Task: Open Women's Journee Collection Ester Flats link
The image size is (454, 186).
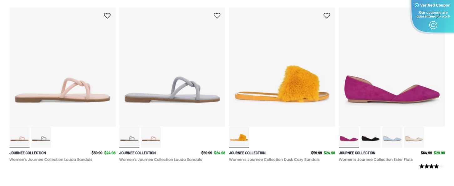Action: tap(375, 160)
